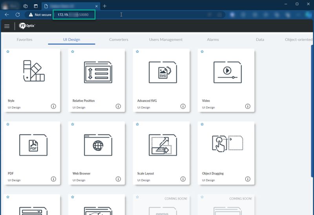Open the Alarms tab
The image size is (314, 215).
coord(213,40)
